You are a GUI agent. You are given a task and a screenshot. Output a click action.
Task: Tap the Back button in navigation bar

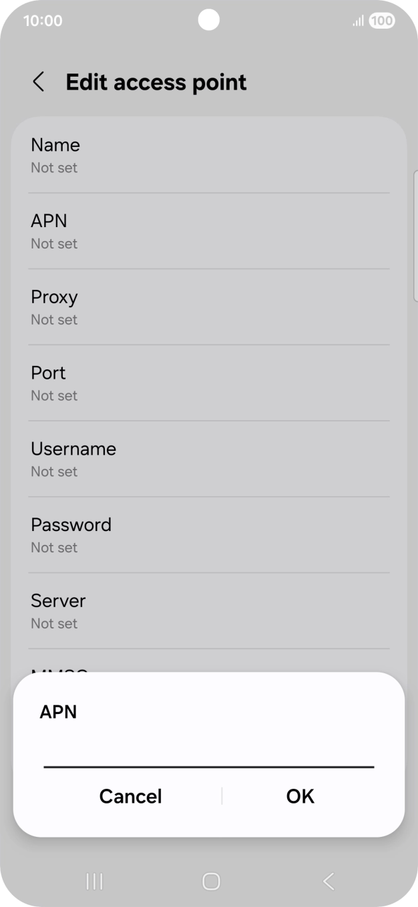point(327,881)
